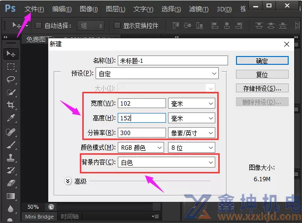The height and width of the screenshot is (223, 302).
Task: Expand the 高级 advanced section
Action: (68, 181)
